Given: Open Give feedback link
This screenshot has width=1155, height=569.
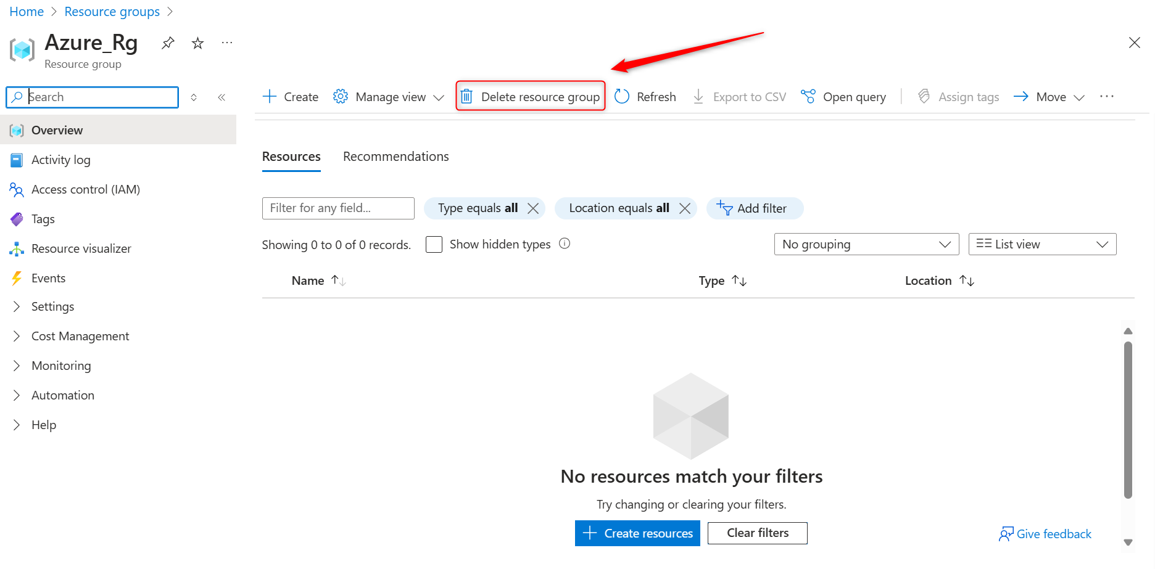Looking at the screenshot, I should [1045, 534].
